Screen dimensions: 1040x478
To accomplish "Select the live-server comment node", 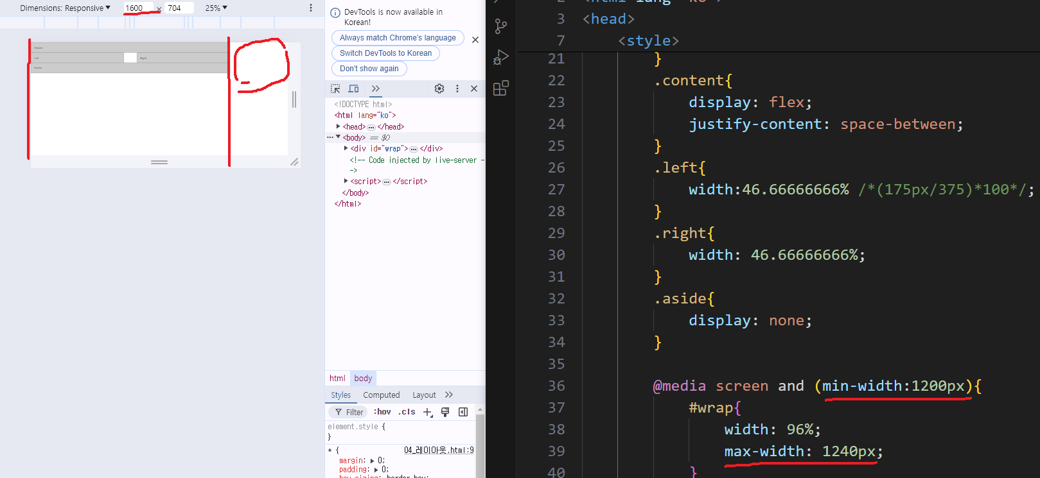I will pos(417,165).
